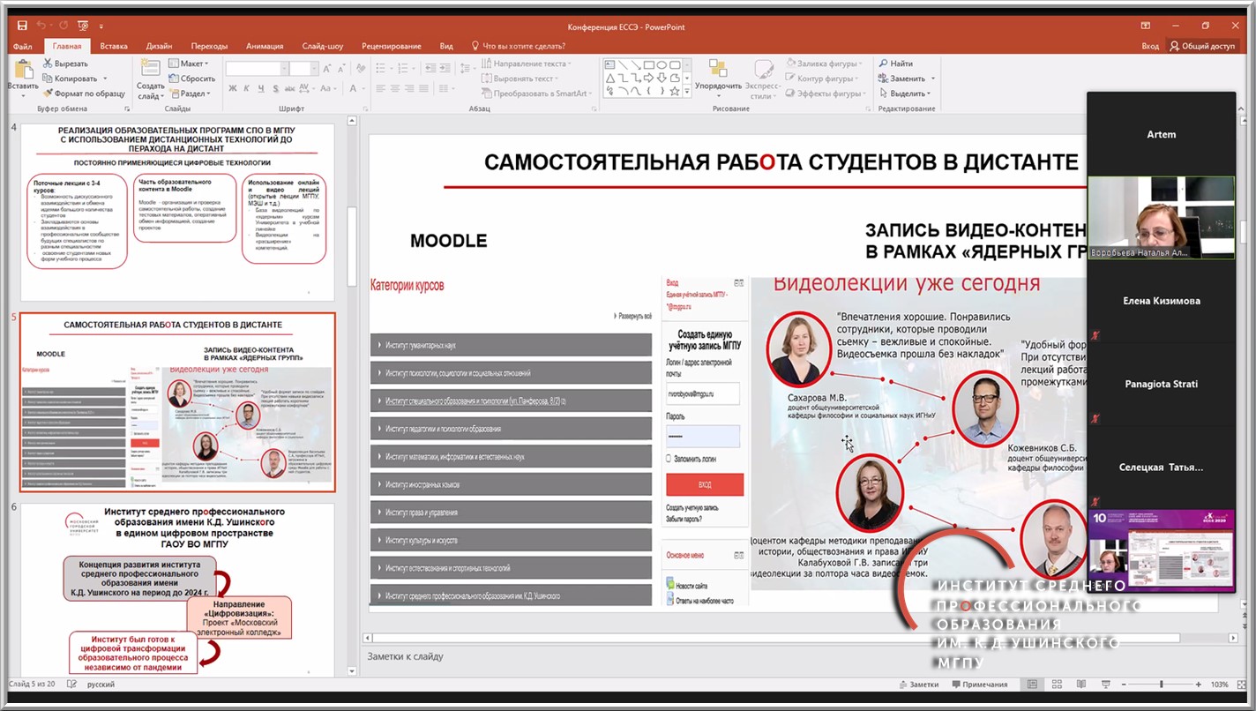Open the Вставка ribbon tab

point(114,46)
